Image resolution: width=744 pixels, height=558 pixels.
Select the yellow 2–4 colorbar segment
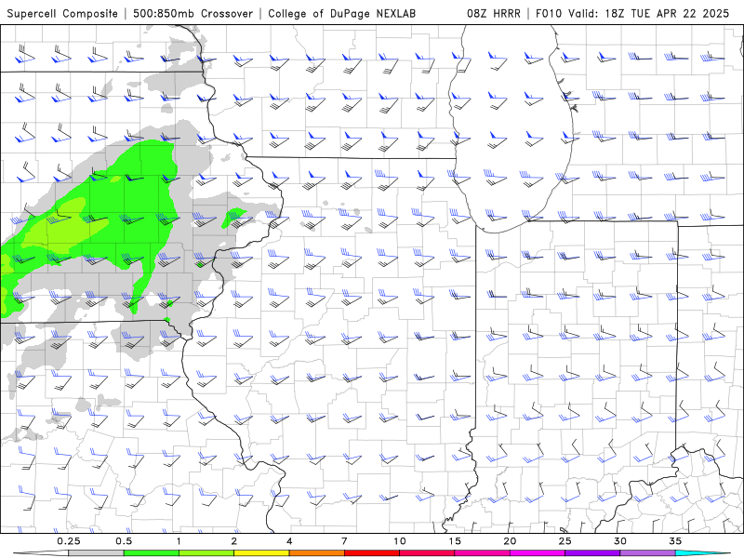(261, 553)
